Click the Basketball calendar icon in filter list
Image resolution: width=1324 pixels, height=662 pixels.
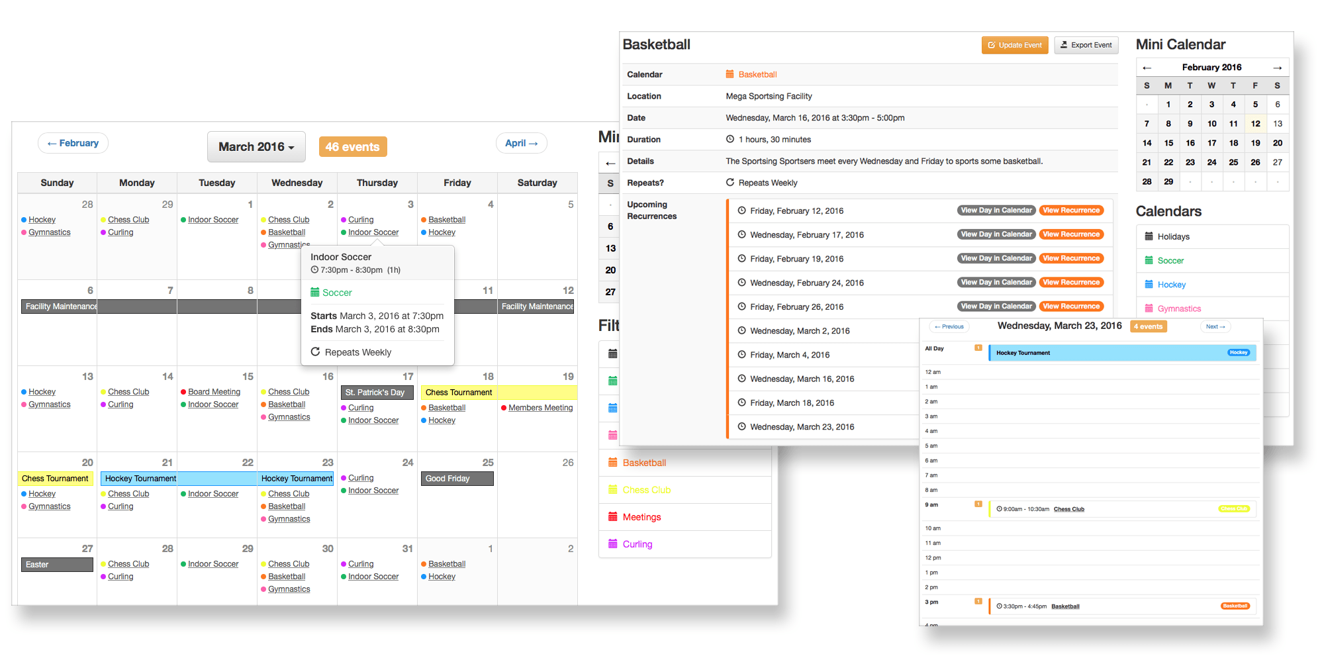point(612,463)
